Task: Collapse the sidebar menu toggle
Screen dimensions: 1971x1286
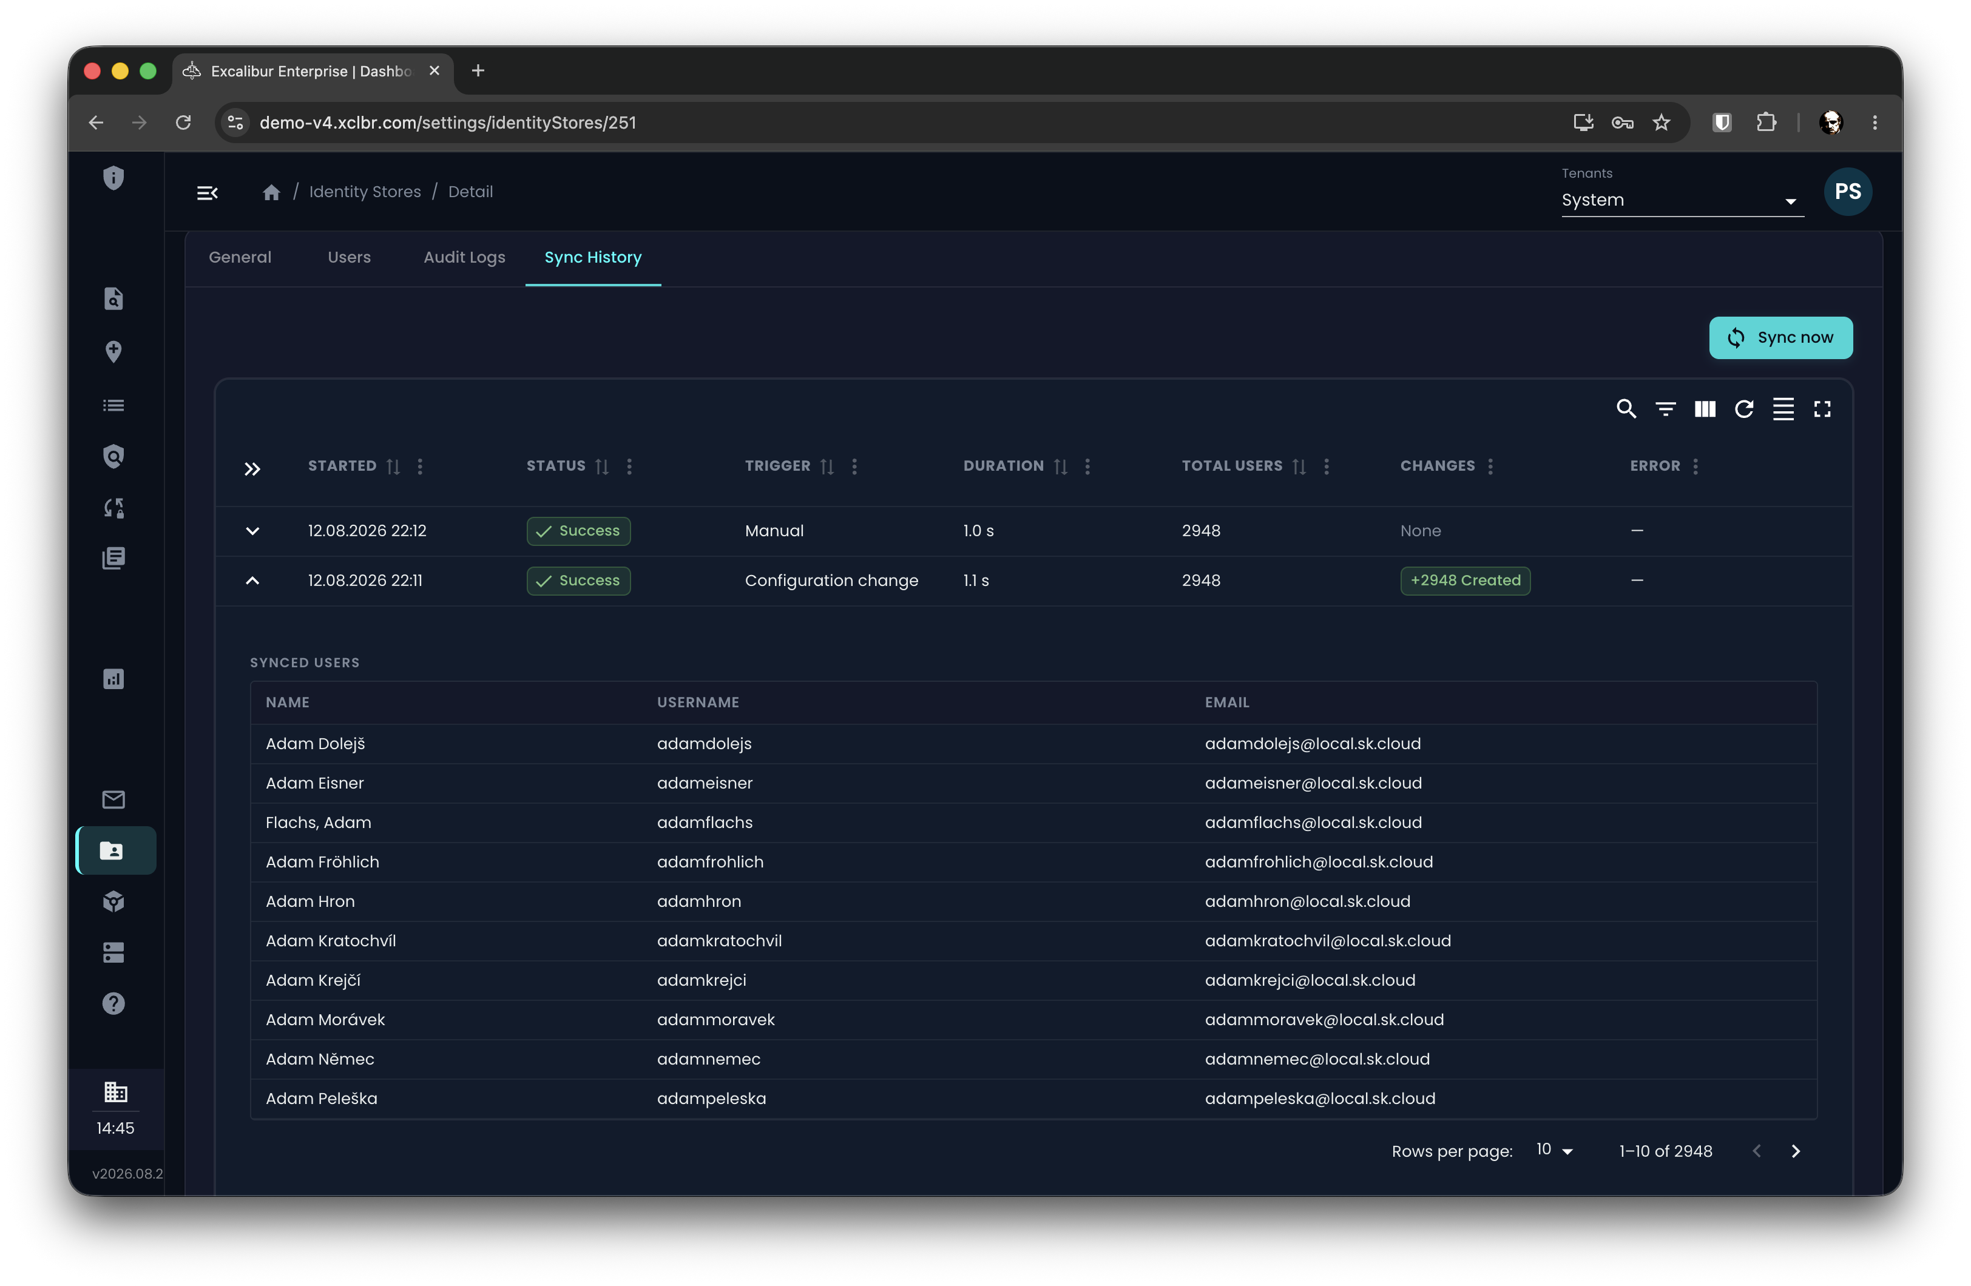Action: [207, 193]
